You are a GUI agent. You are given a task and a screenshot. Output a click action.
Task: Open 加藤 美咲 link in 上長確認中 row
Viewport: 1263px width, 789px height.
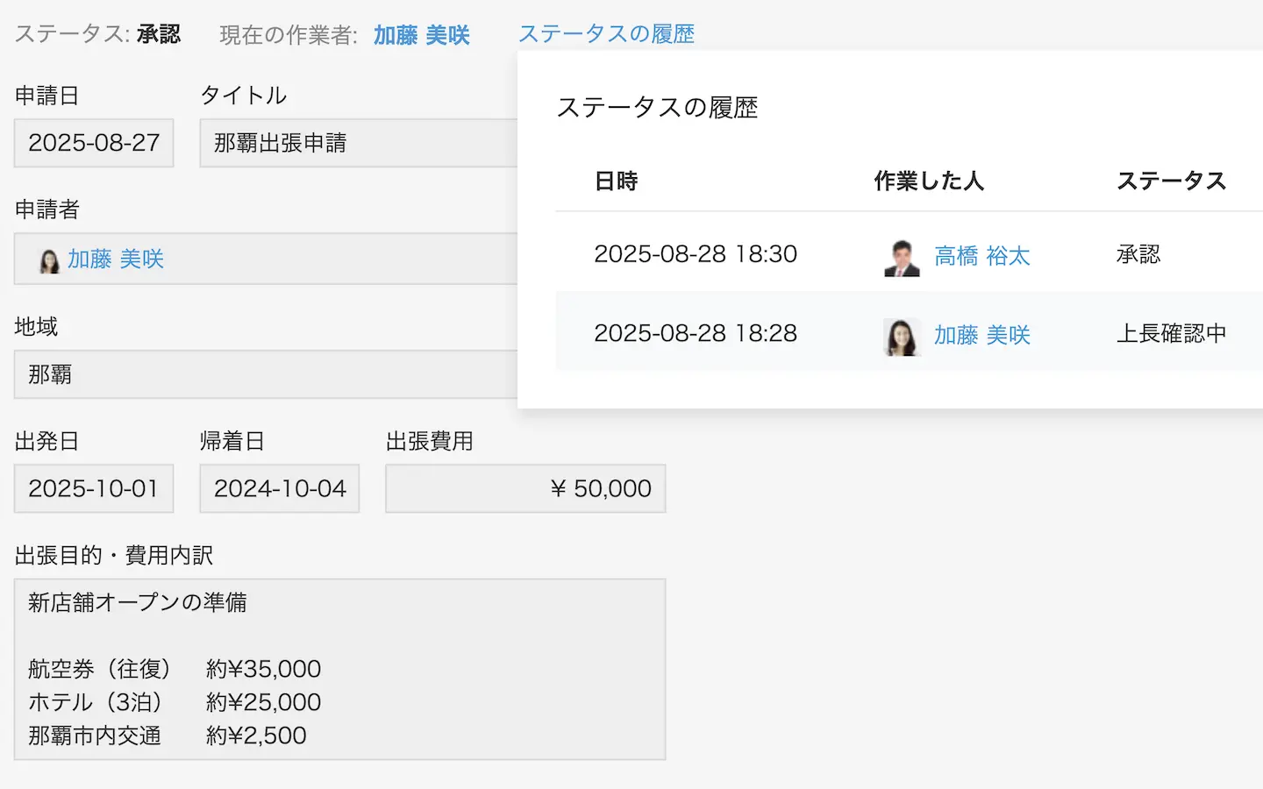coord(981,335)
